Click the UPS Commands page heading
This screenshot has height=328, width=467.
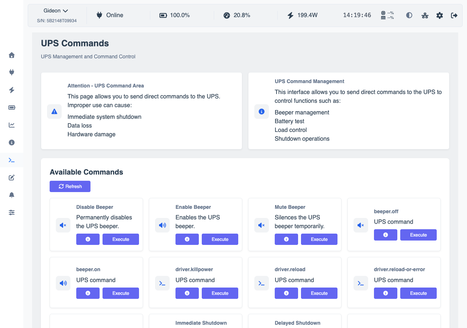click(x=75, y=43)
